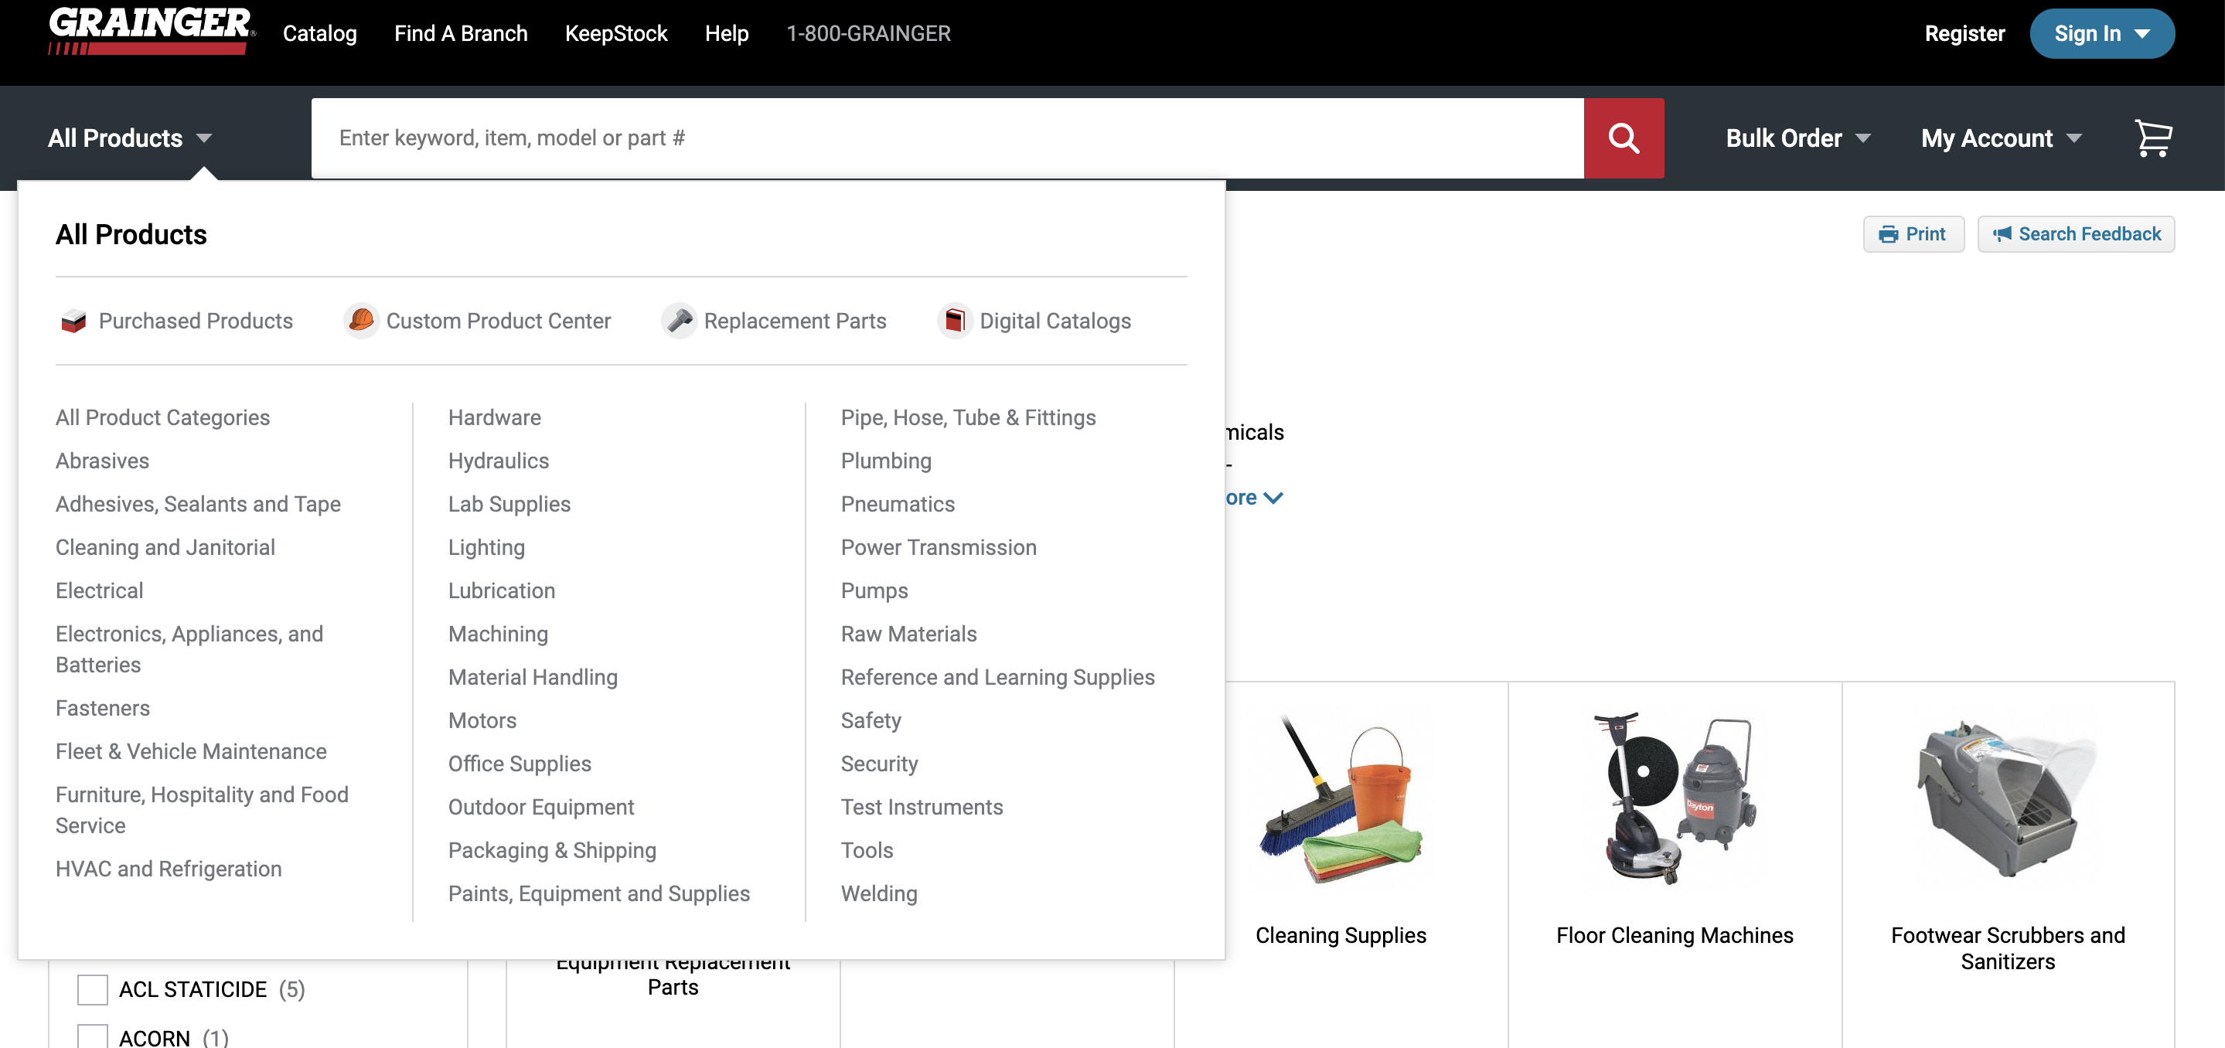Select HVAC and Refrigeration category

tap(169, 869)
